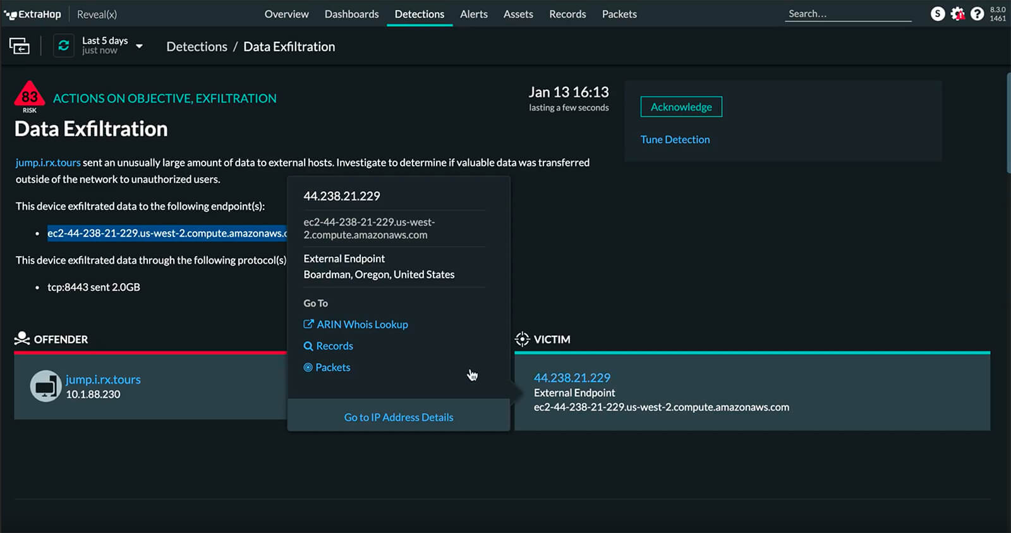This screenshot has width=1011, height=533.
Task: Click the version 8.3.0 1461 text
Action: tap(998, 14)
